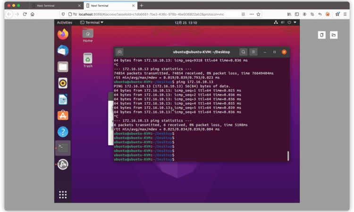Open the terminal hamburger menu

click(x=253, y=52)
